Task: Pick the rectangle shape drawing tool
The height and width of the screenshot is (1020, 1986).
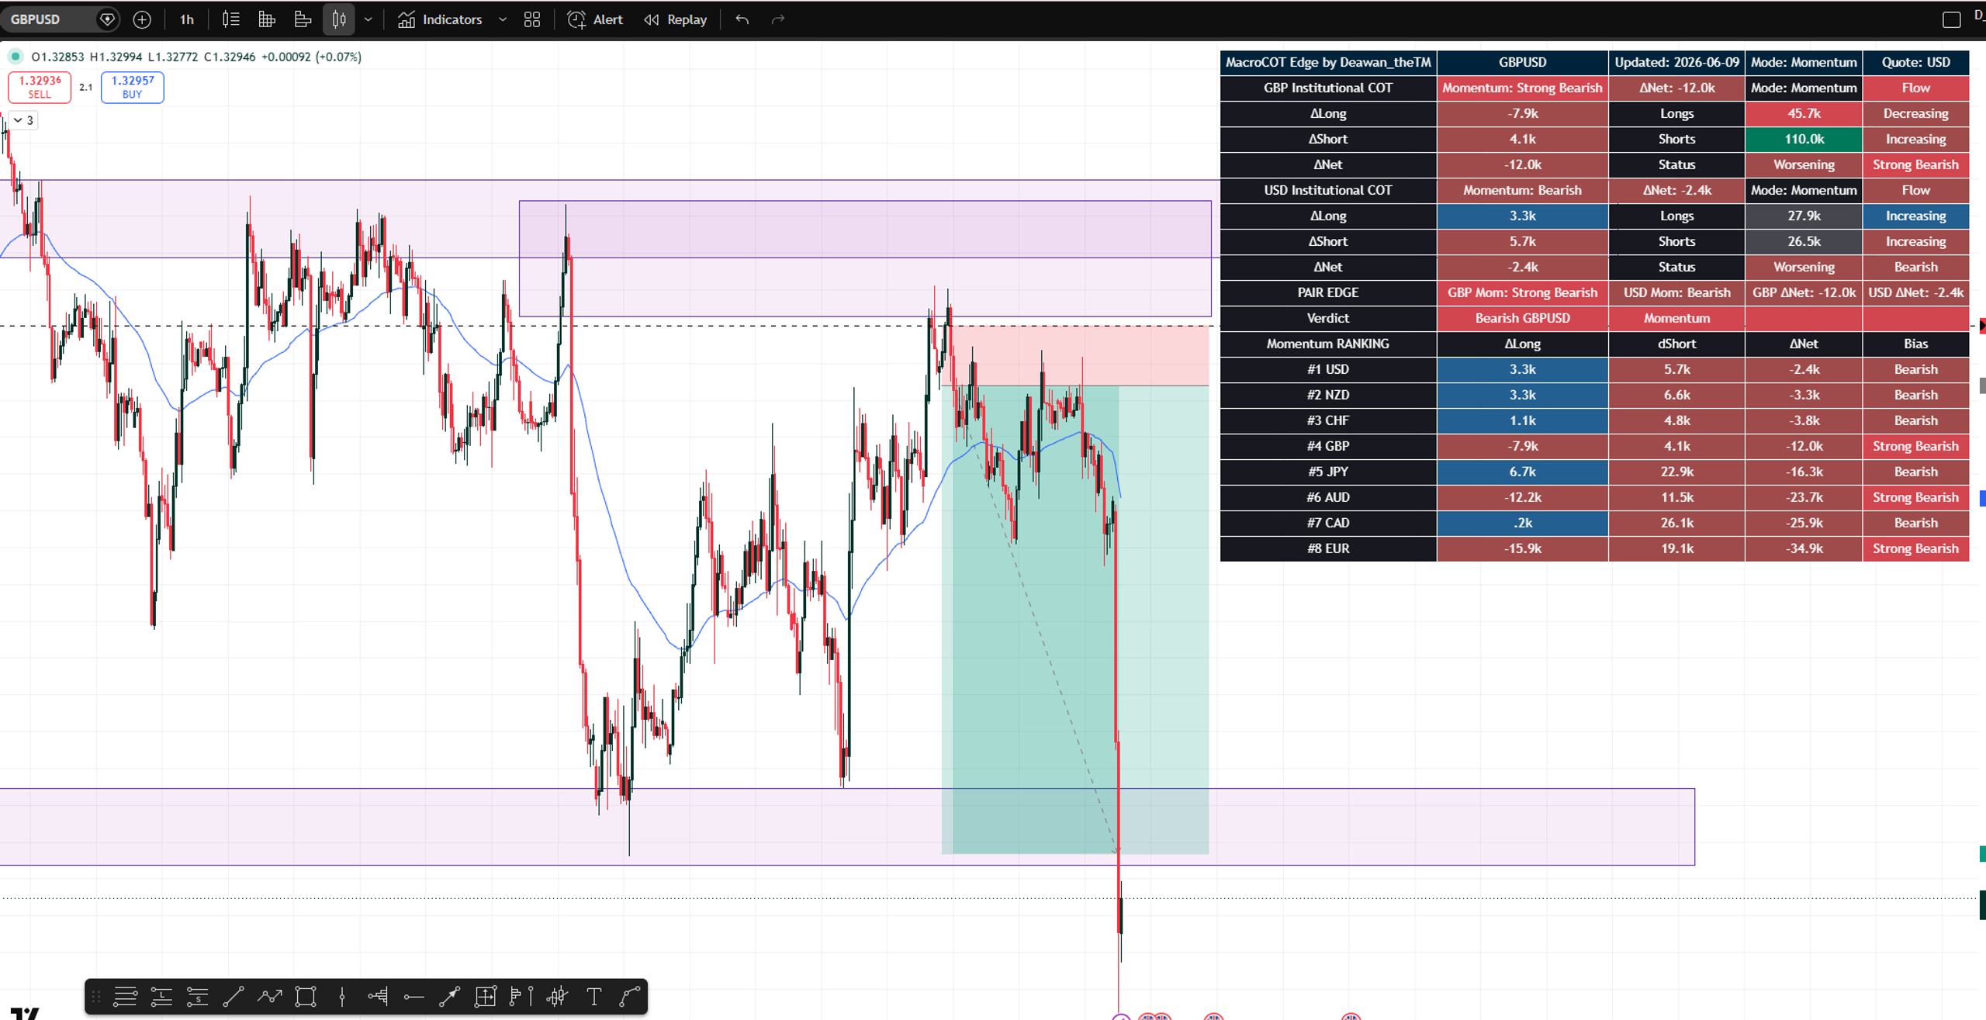Action: coord(306,996)
